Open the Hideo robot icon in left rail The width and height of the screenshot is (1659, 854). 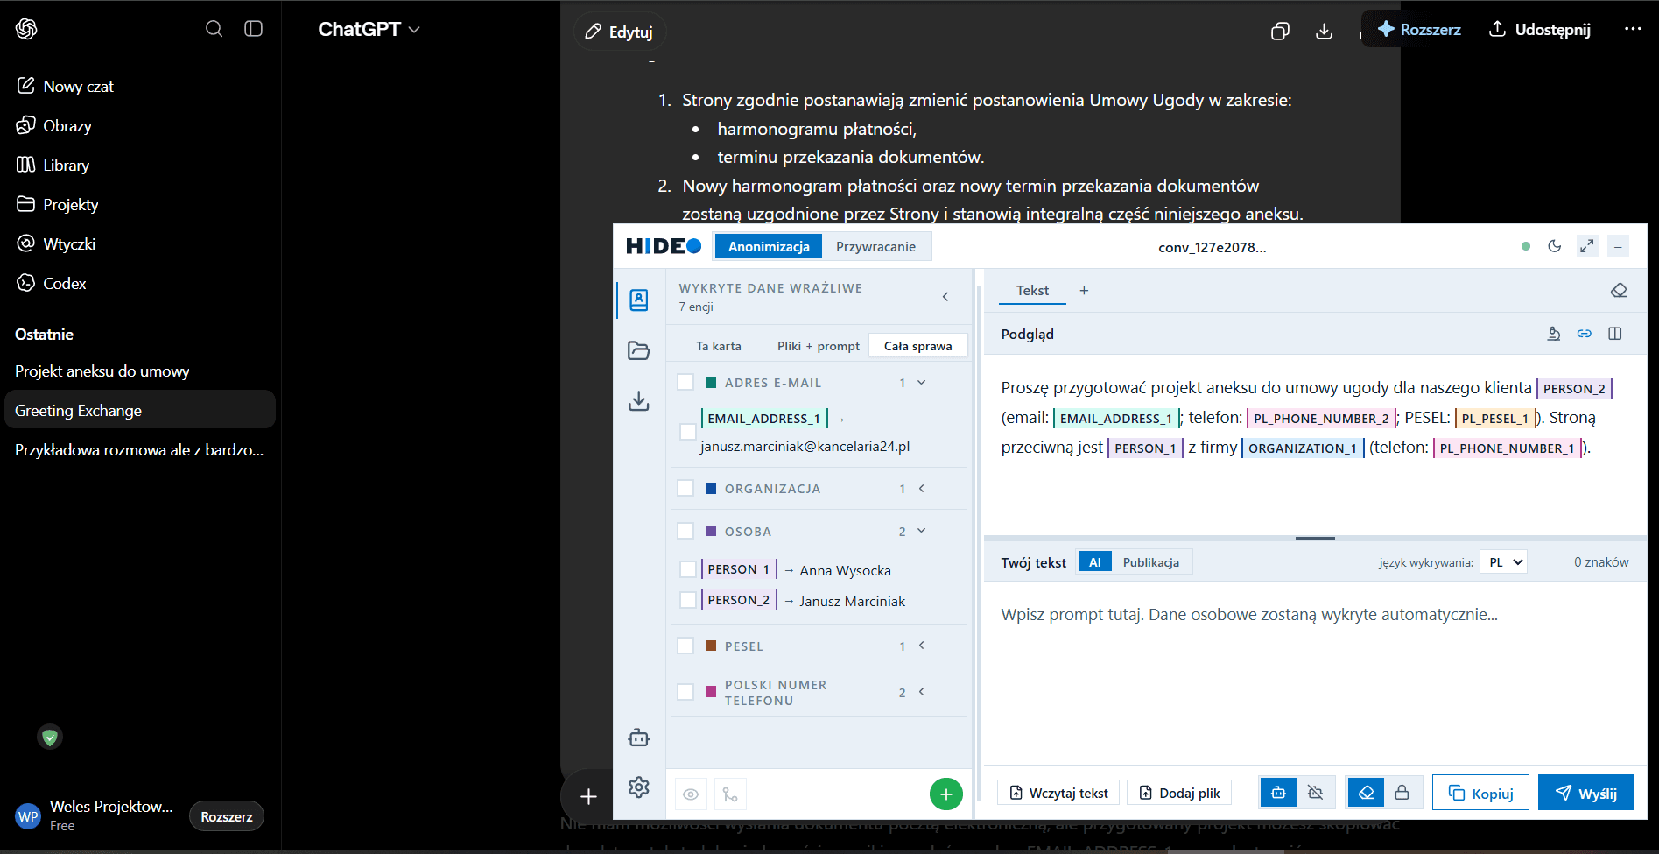tap(639, 738)
